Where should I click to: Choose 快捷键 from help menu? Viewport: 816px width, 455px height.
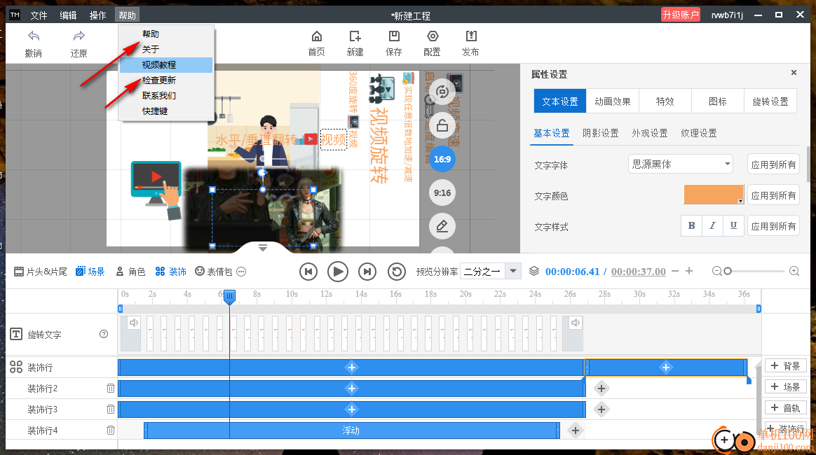(166, 111)
